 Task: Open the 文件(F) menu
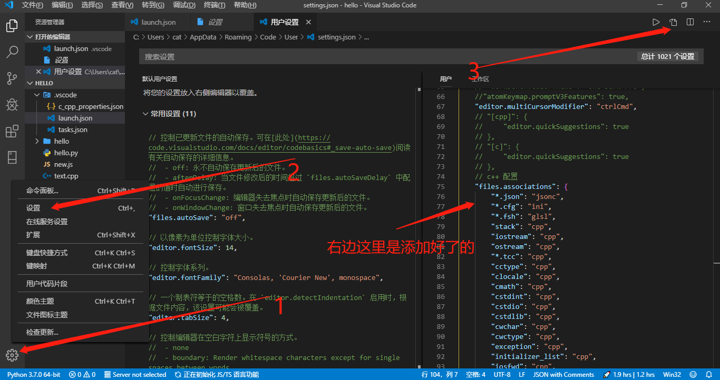(x=33, y=5)
